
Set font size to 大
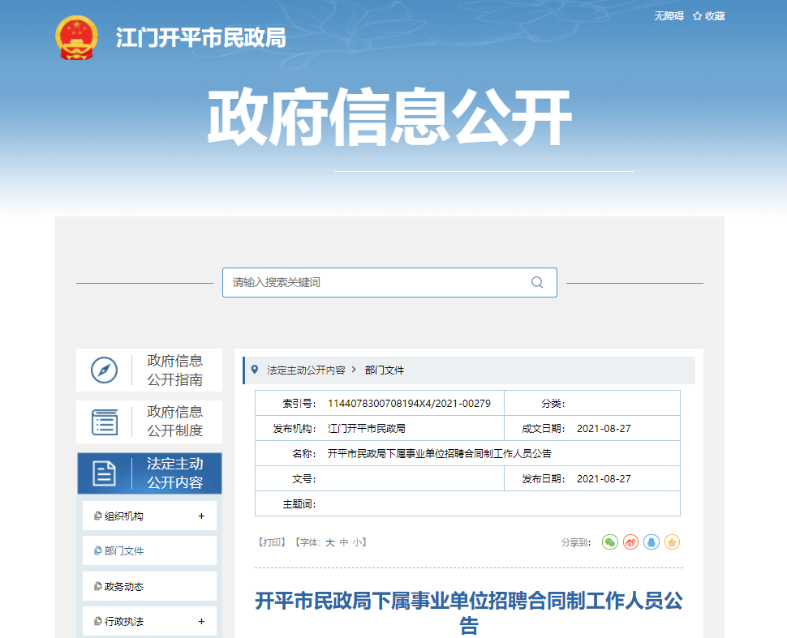(x=329, y=542)
